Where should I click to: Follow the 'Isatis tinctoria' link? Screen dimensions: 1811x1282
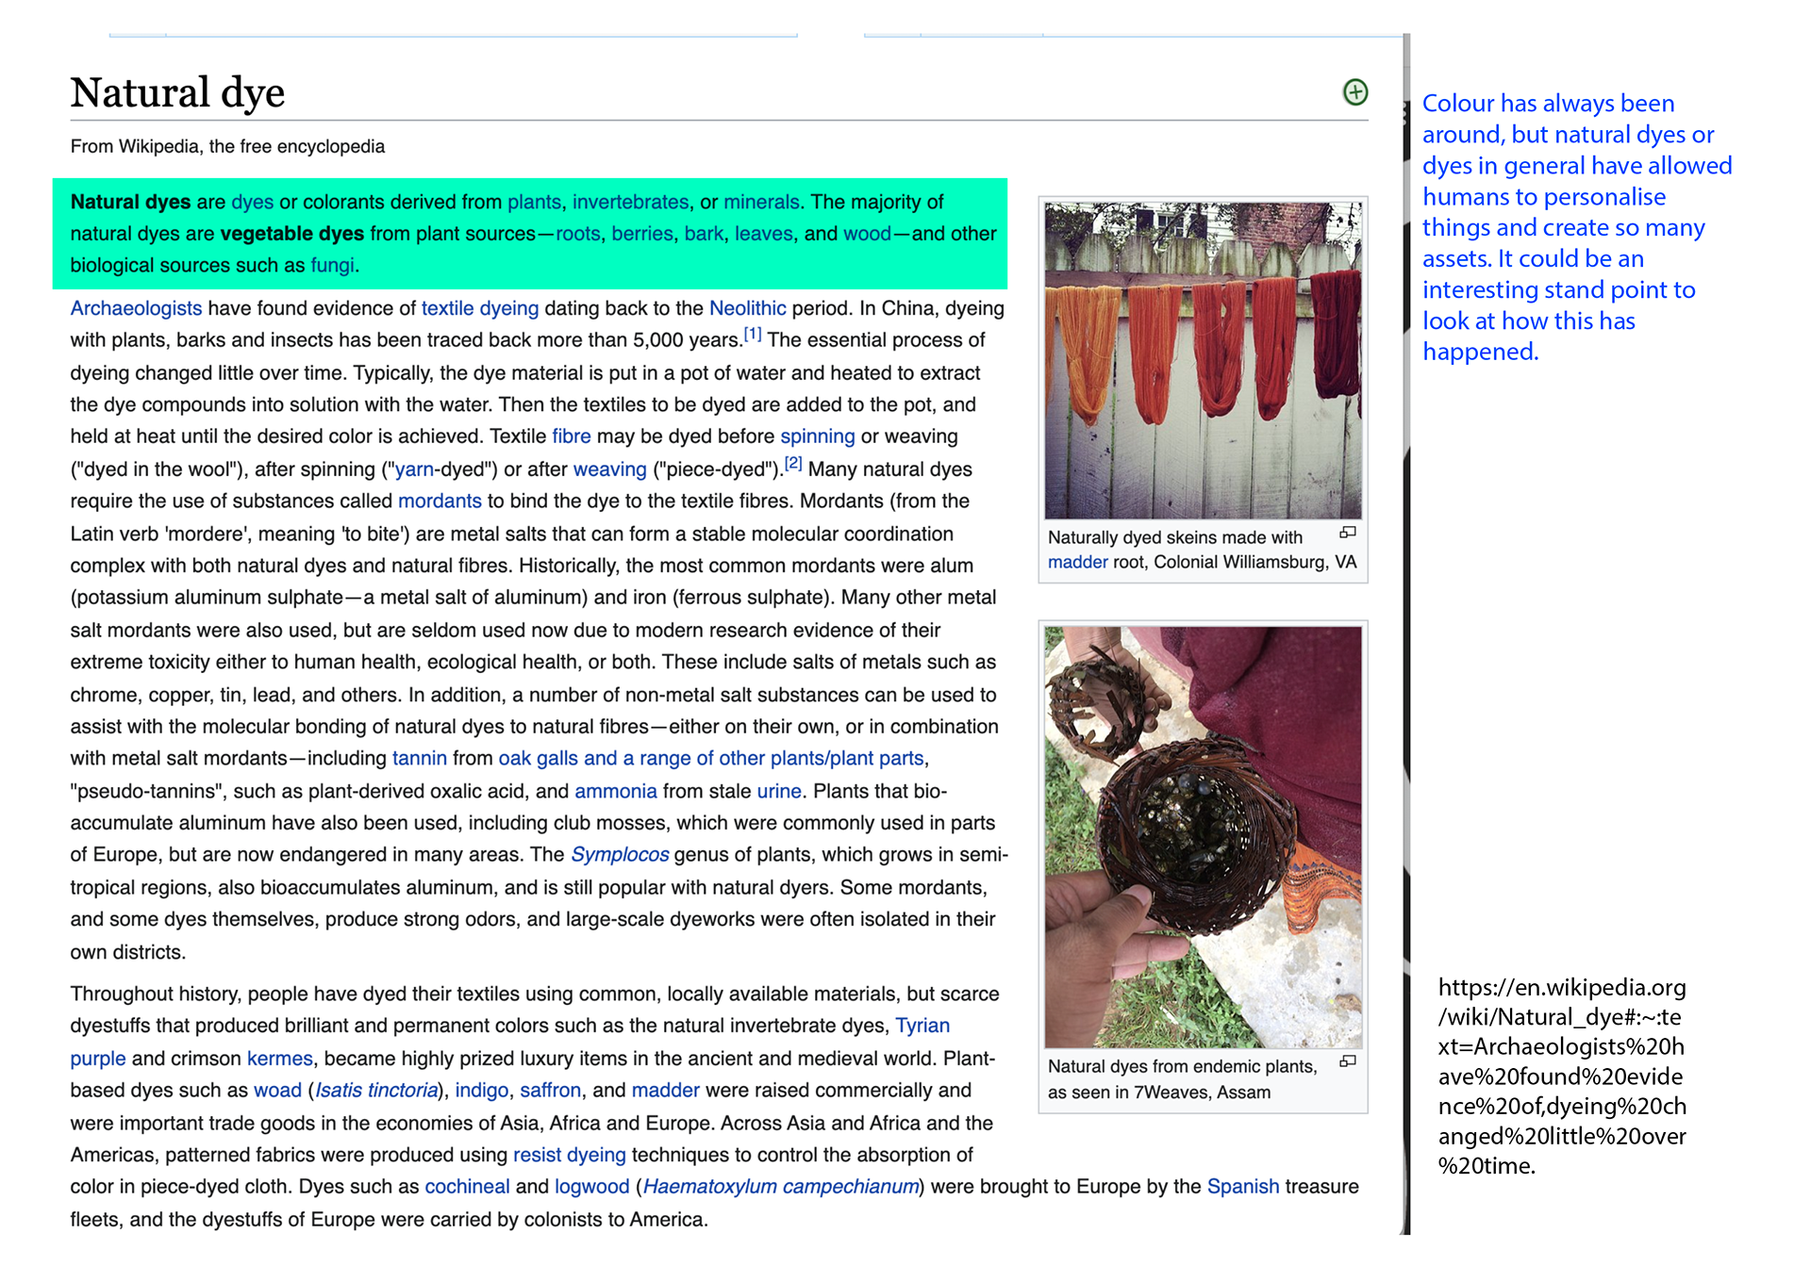pos(376,1091)
